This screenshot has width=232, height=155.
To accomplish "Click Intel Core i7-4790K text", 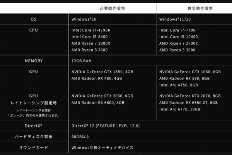I will point(91,30).
